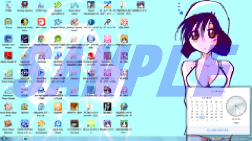Viewport: 252px width, 141px height.
Task: Launch the blue circle icon with red center
Action: (41, 107)
